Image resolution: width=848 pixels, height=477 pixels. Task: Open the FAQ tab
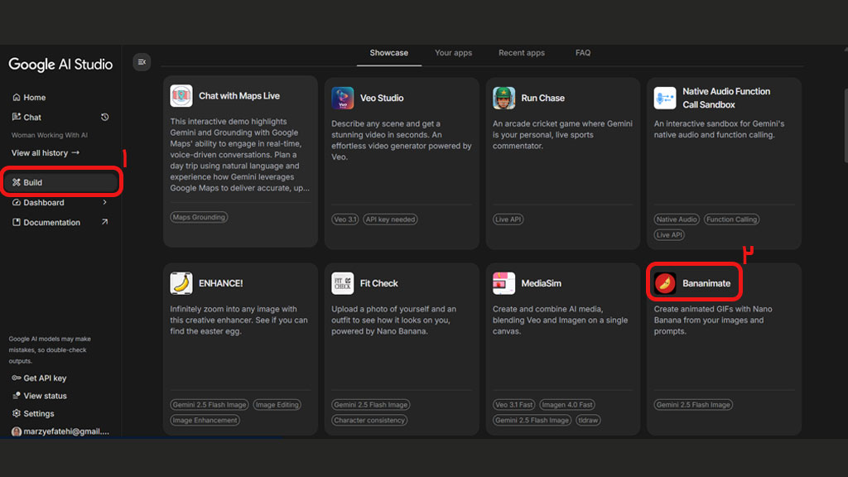point(583,53)
